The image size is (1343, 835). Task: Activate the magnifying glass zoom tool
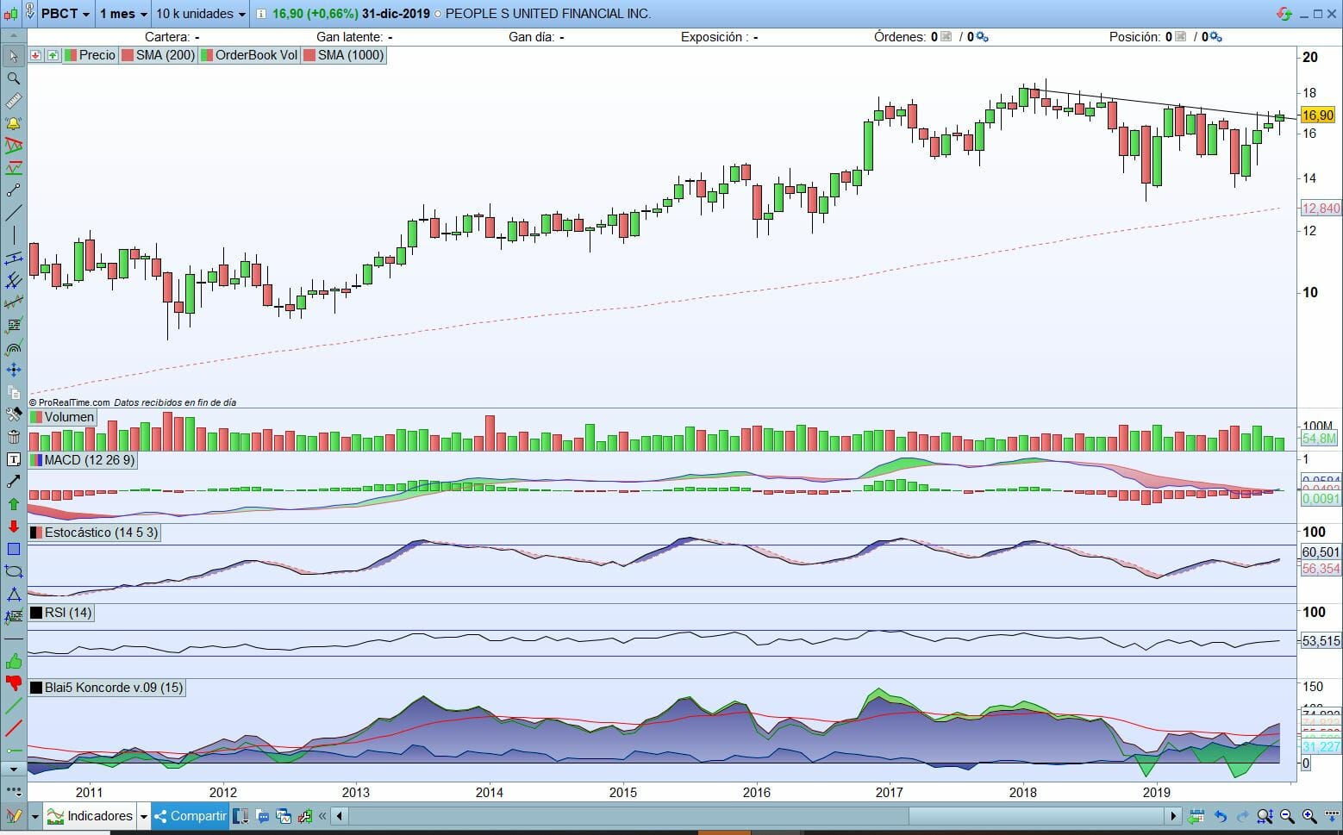(x=13, y=78)
